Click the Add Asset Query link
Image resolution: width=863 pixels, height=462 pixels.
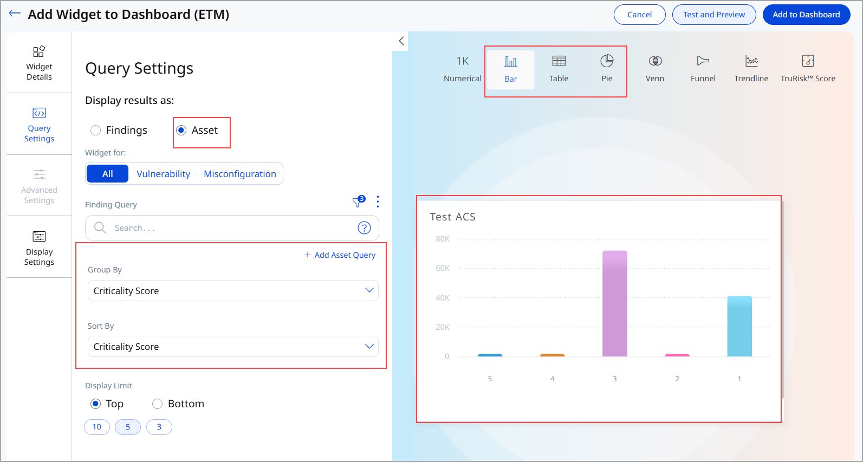click(340, 255)
